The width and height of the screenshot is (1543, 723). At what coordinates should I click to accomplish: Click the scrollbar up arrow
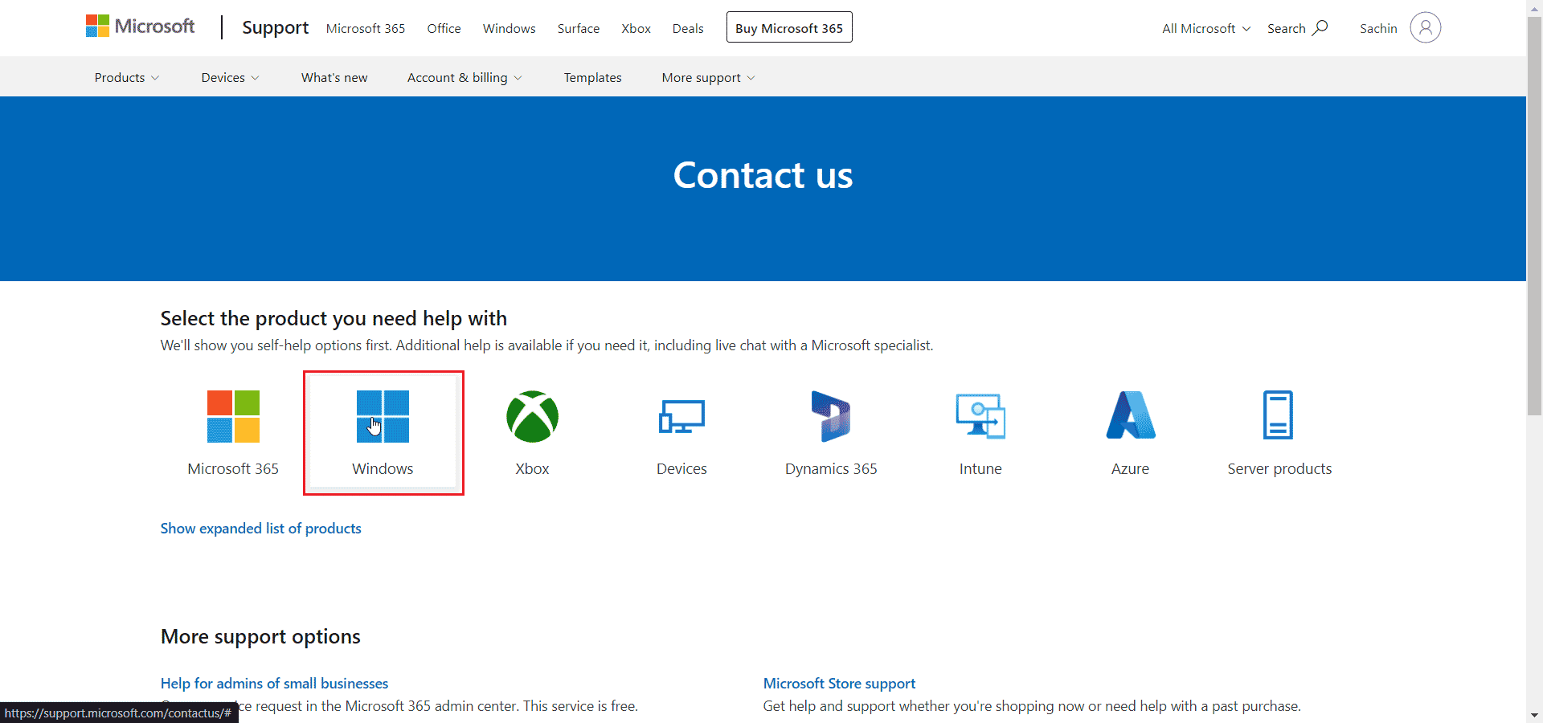[x=1534, y=7]
